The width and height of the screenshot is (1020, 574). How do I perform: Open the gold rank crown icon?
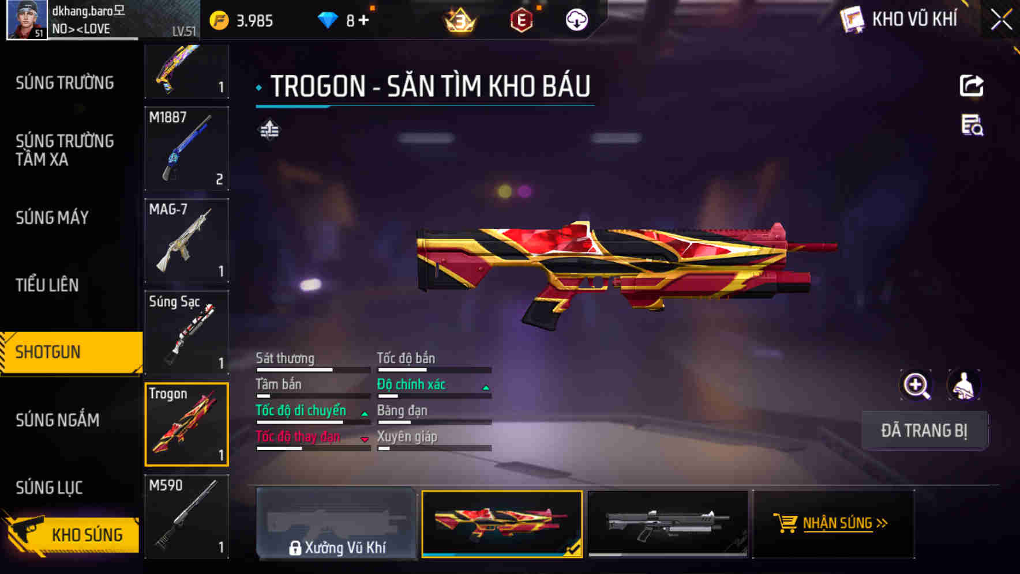point(460,21)
